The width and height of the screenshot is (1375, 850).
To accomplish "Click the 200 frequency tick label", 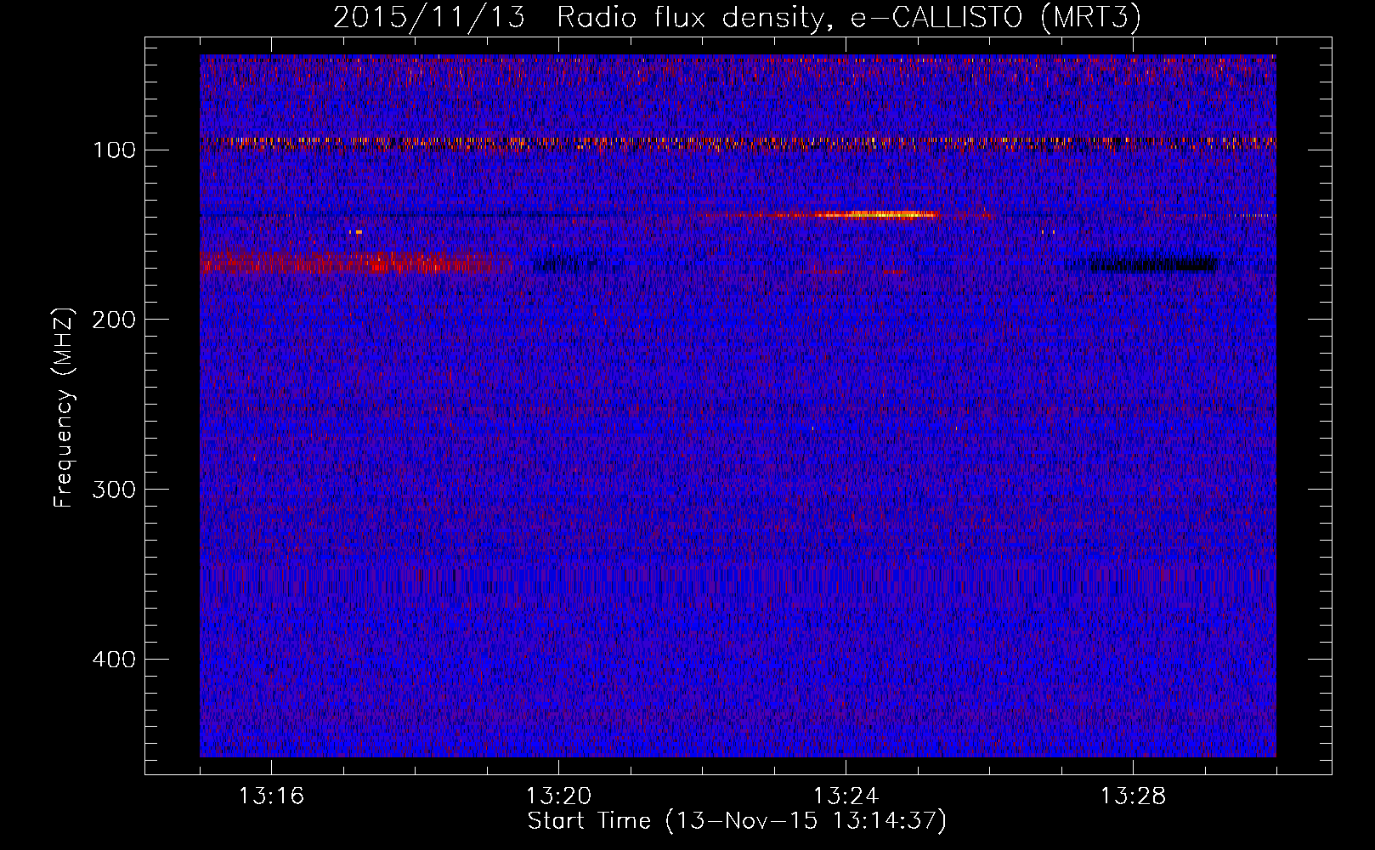I will pyautogui.click(x=112, y=320).
